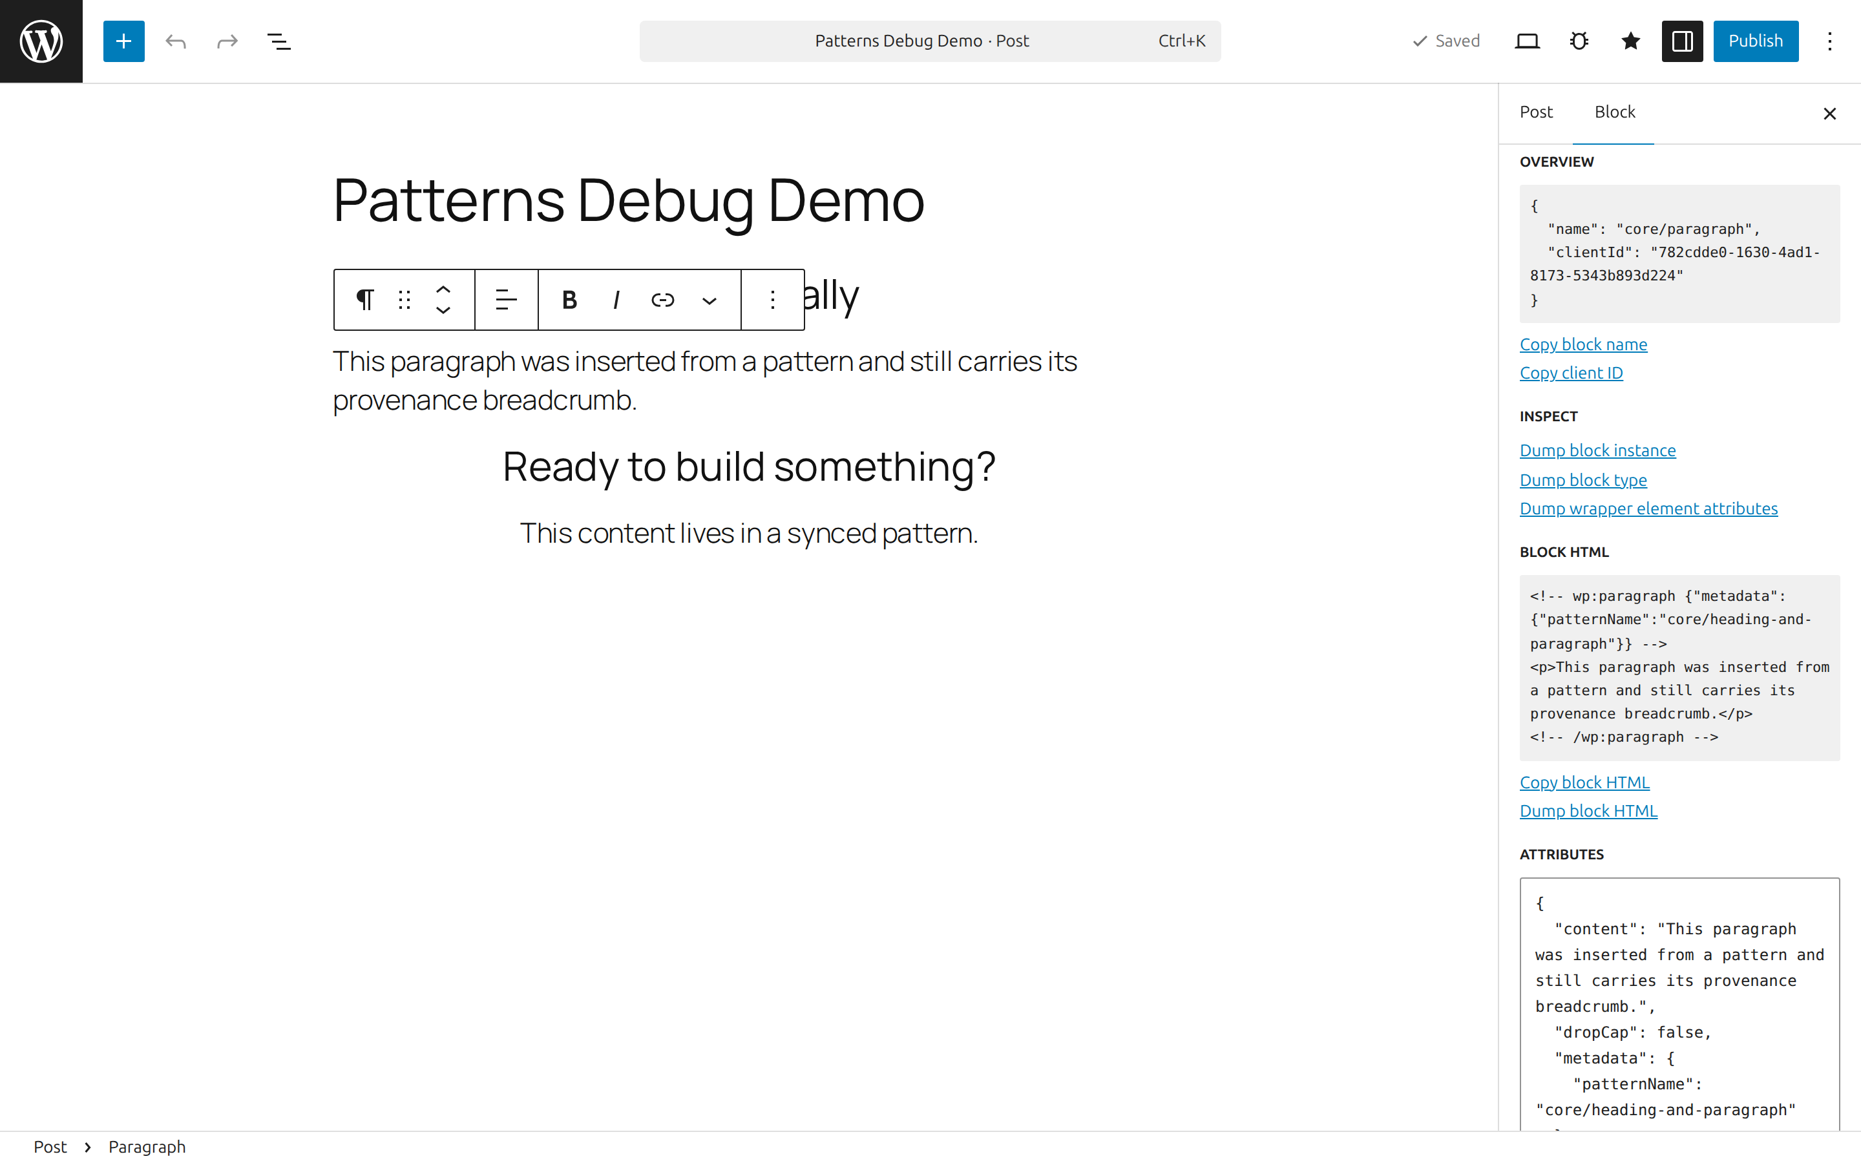The height and width of the screenshot is (1163, 1861).
Task: Switch to the Post tab
Action: [1536, 112]
